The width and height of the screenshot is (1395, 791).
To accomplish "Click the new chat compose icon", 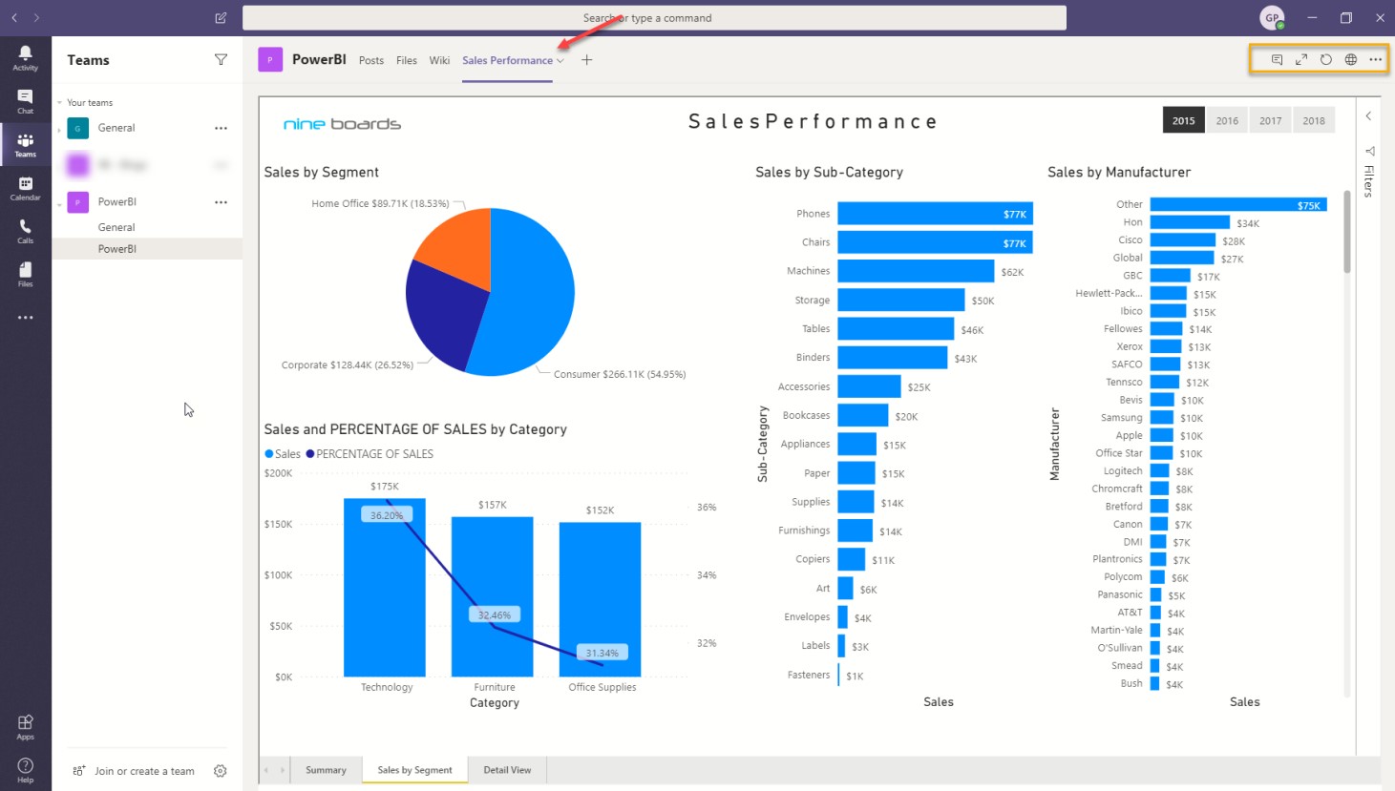I will (221, 18).
